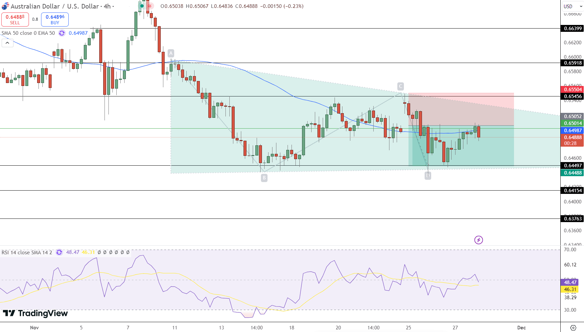Click the Dec date on time axis

[x=522, y=327]
